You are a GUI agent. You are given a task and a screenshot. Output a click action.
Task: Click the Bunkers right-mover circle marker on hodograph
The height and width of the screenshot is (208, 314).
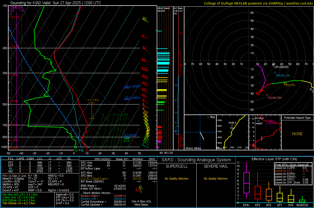pos(267,95)
